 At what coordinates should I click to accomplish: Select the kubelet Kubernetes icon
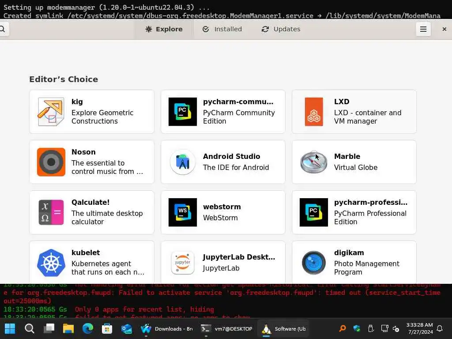pyautogui.click(x=51, y=263)
